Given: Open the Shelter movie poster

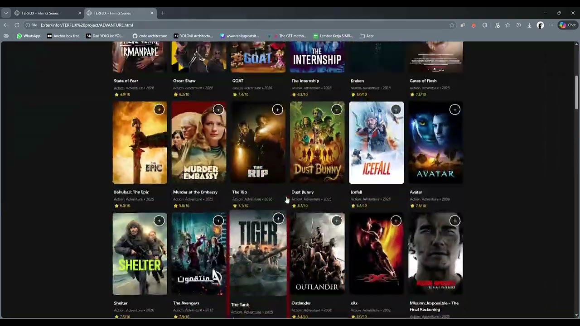Looking at the screenshot, I should [x=140, y=254].
